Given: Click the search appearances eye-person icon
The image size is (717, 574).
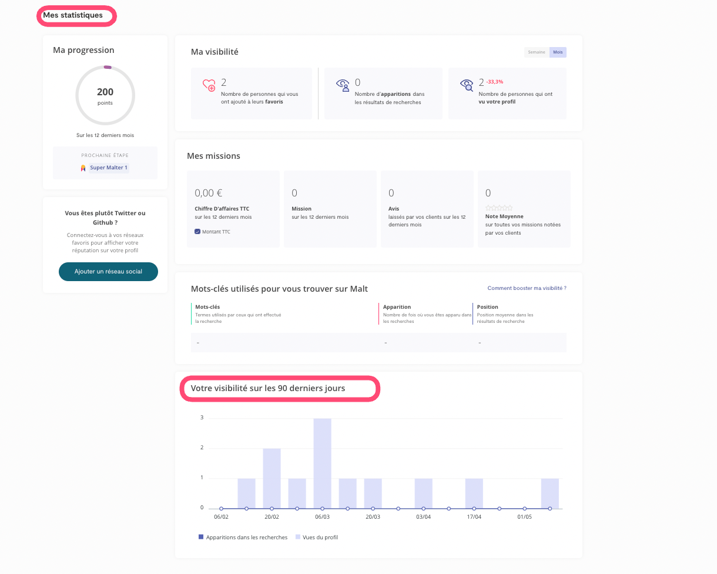Looking at the screenshot, I should 343,85.
